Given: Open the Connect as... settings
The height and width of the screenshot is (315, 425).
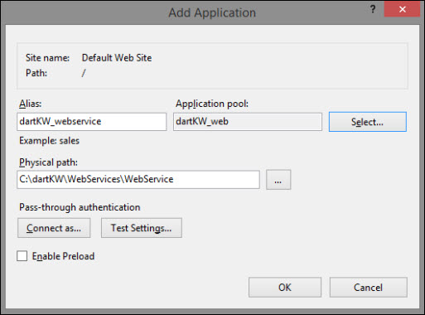Looking at the screenshot, I should 54,228.
